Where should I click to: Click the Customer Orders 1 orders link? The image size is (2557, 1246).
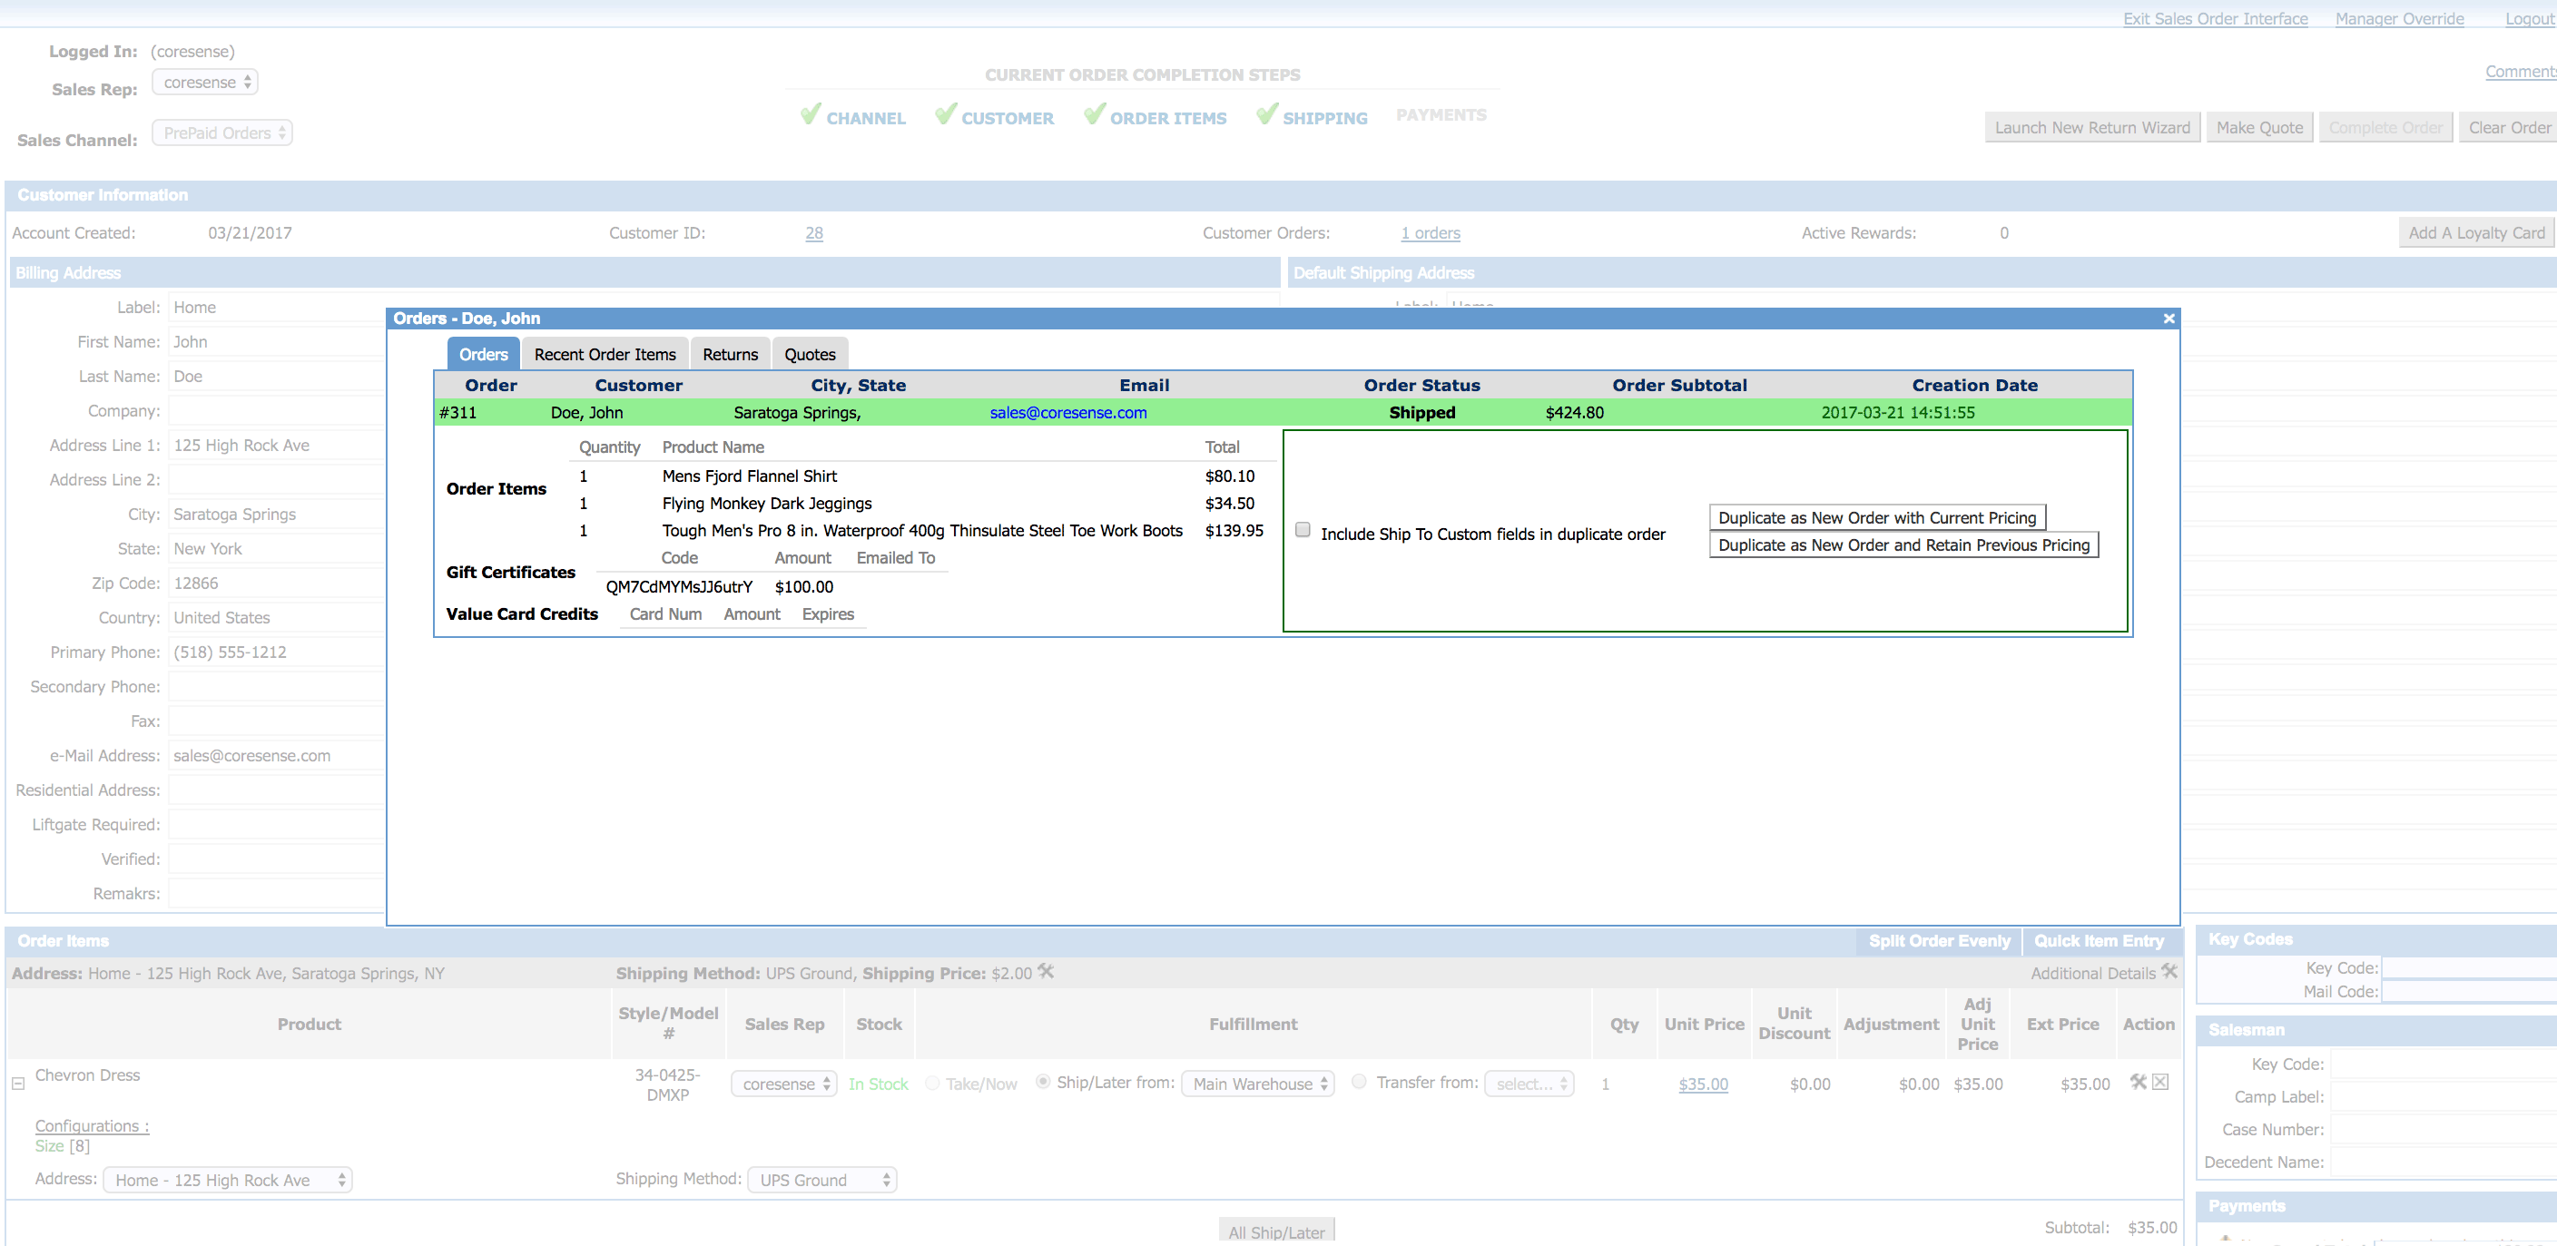tap(1431, 233)
